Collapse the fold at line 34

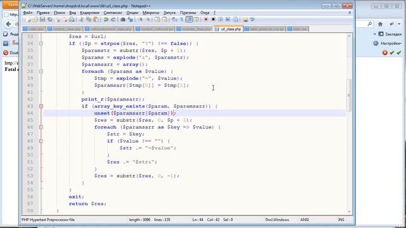(x=41, y=44)
